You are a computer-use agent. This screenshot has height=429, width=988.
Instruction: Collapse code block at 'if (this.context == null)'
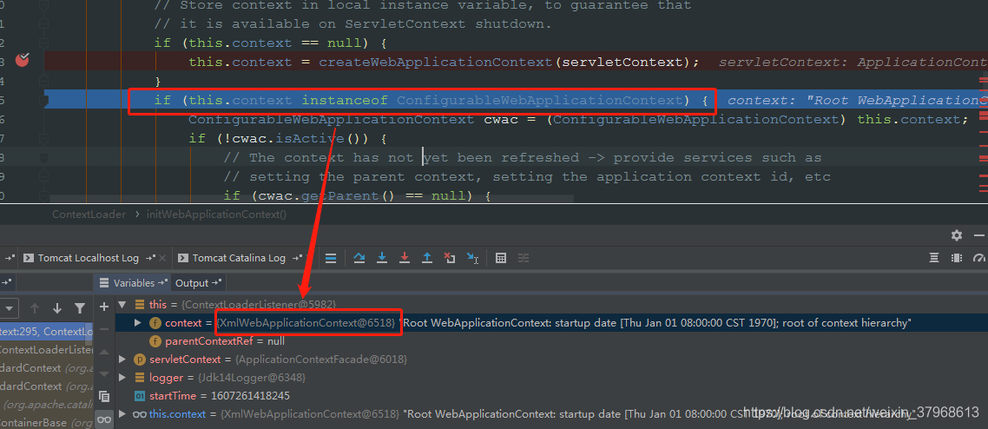point(44,43)
